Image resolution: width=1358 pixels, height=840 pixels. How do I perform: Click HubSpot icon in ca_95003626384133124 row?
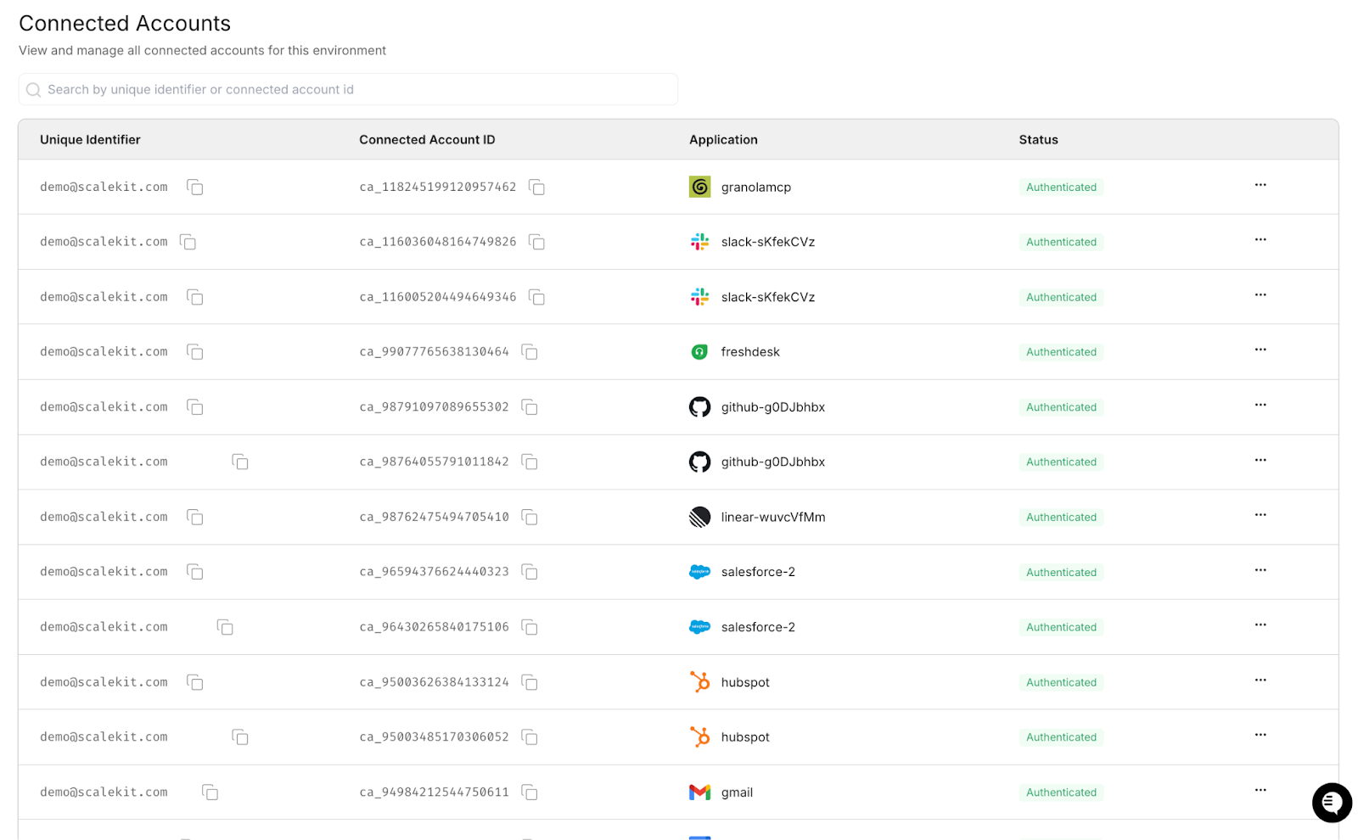tap(699, 682)
